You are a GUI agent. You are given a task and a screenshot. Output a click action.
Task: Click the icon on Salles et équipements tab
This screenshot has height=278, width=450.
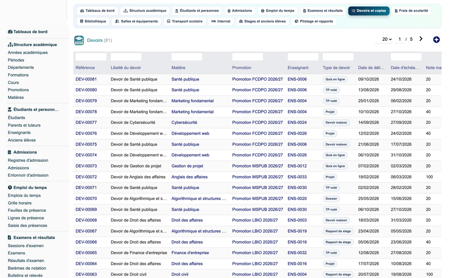coord(117,21)
